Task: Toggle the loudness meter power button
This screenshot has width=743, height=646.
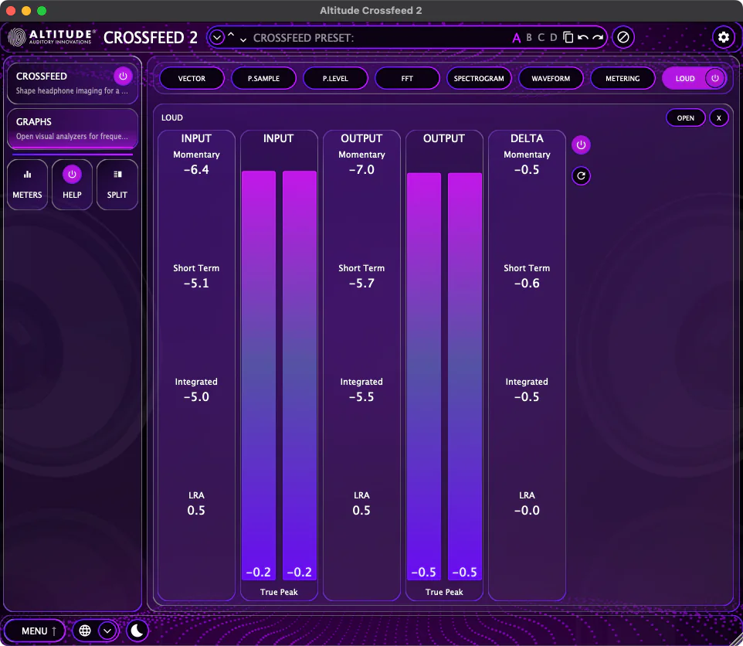Action: coord(581,145)
